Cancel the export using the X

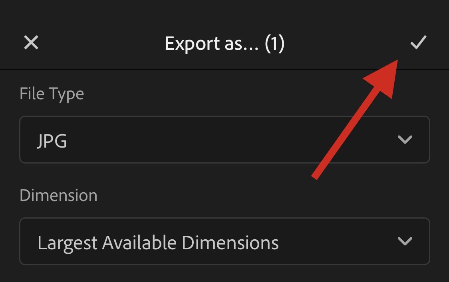coord(31,42)
